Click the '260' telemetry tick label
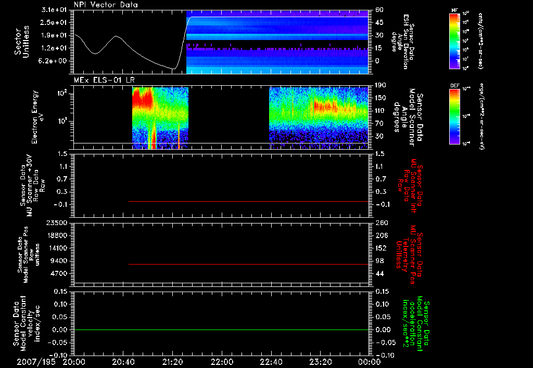 380,222
